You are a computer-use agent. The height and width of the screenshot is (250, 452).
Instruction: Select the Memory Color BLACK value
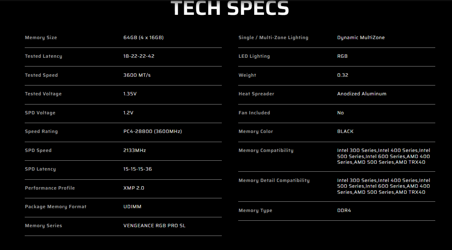point(345,131)
